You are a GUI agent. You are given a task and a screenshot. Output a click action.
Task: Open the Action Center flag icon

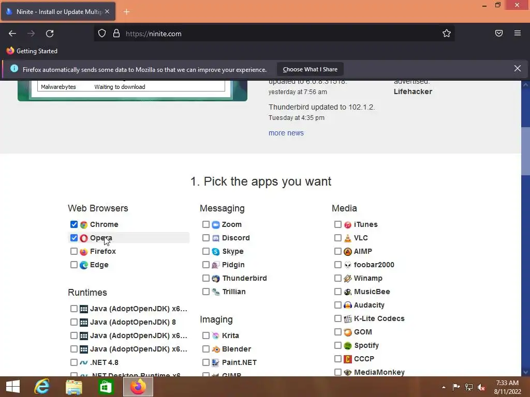click(456, 387)
